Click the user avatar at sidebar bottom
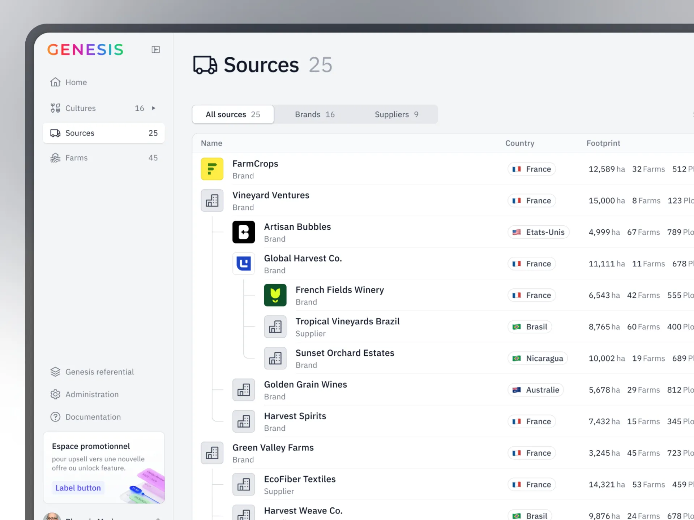Screen dimensions: 694x520 52,516
